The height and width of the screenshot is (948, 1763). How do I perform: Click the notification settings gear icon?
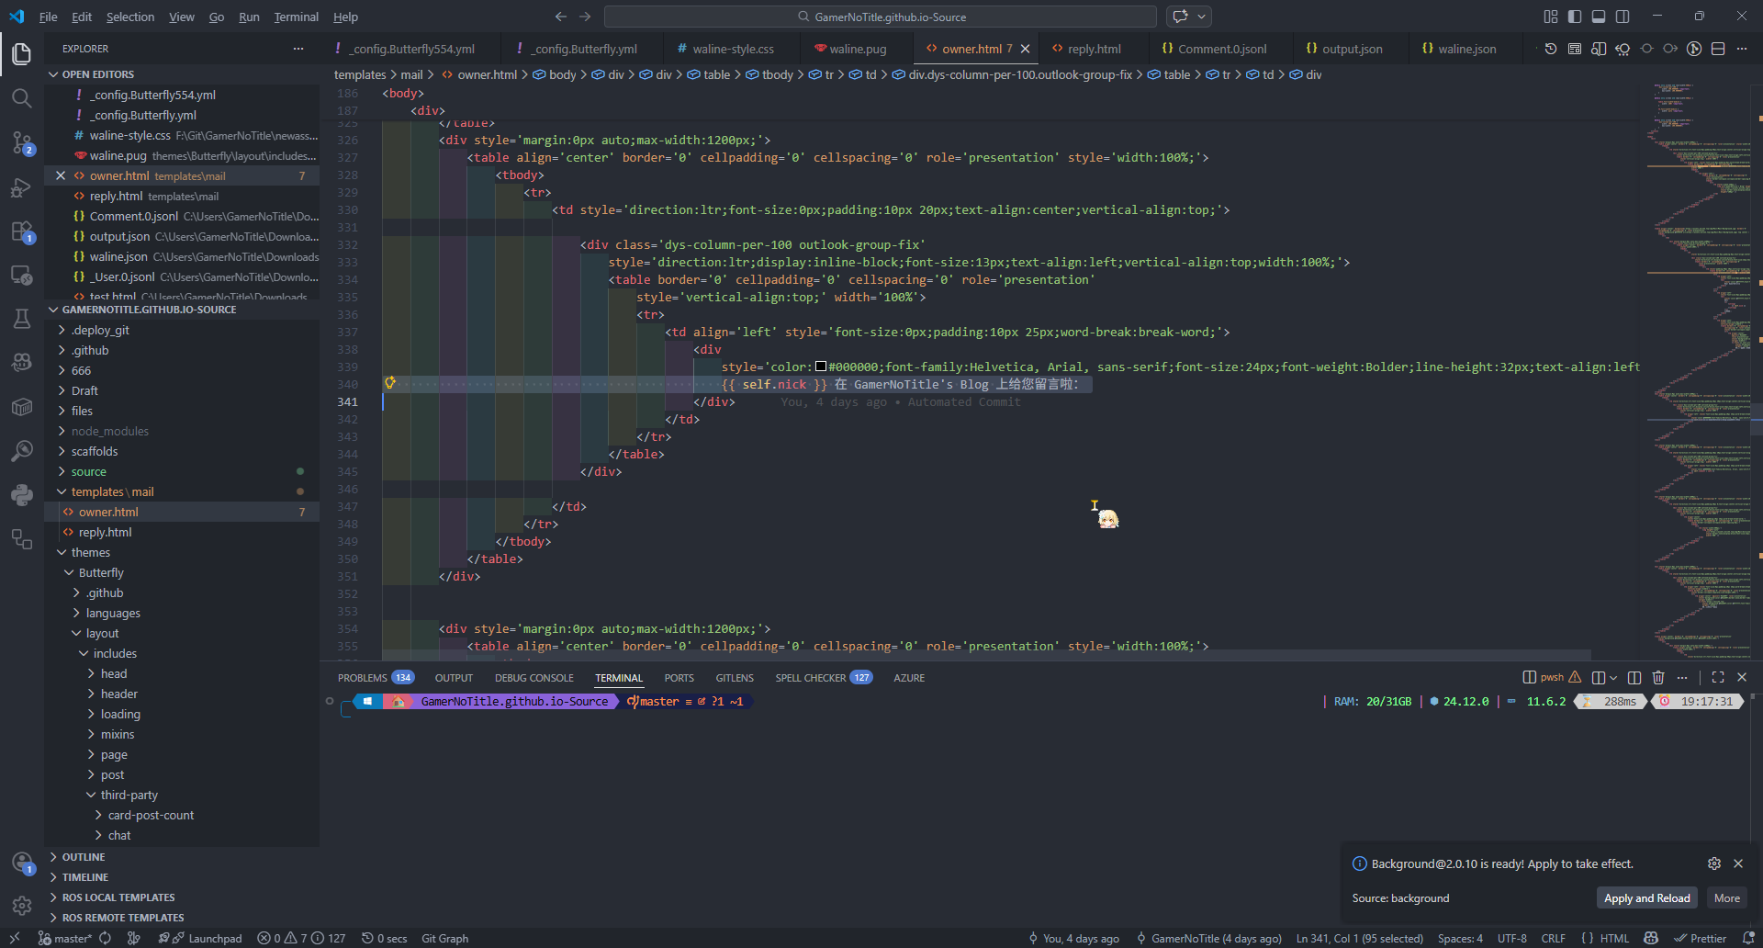pyautogui.click(x=1713, y=863)
